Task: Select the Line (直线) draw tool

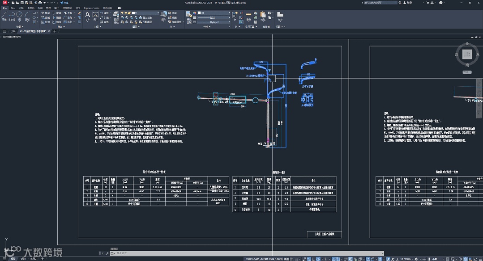Action: [4, 16]
